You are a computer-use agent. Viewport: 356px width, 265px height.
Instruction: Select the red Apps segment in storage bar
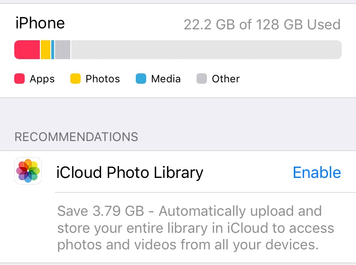[x=27, y=50]
